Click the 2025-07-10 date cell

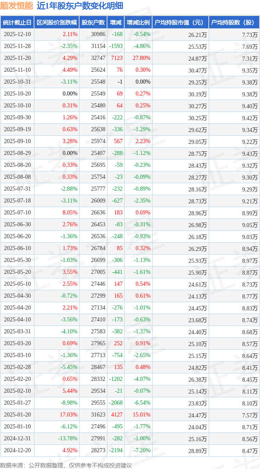(17, 213)
